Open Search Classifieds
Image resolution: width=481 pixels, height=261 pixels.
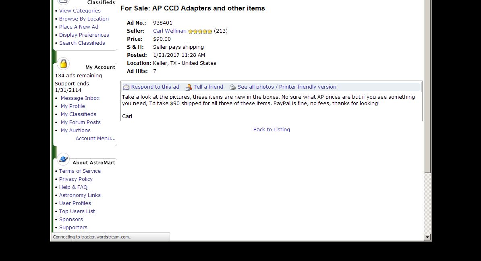pyautogui.click(x=82, y=43)
